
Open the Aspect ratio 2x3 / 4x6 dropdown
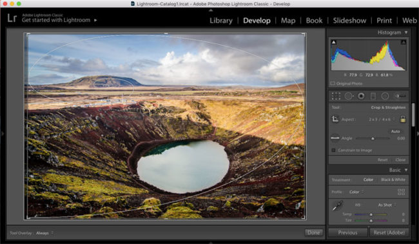[382, 119]
